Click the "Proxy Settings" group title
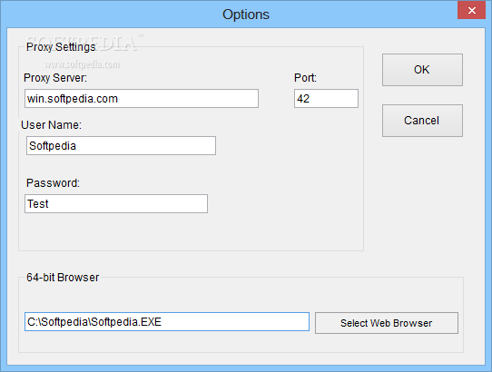 click(x=61, y=47)
